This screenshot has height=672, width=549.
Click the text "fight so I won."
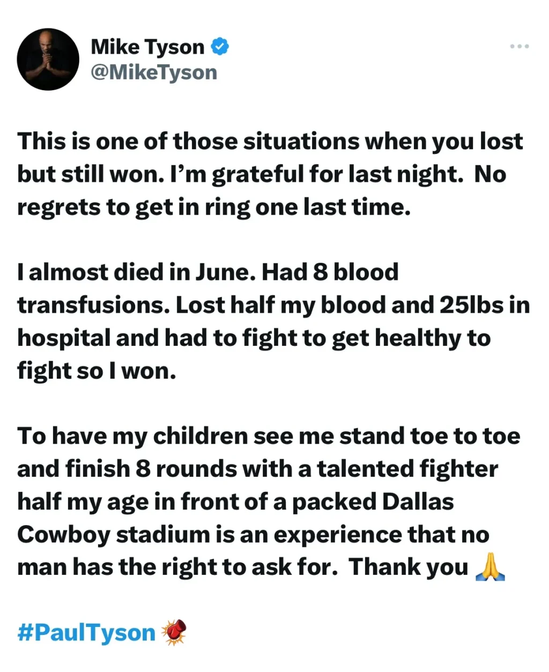click(97, 371)
